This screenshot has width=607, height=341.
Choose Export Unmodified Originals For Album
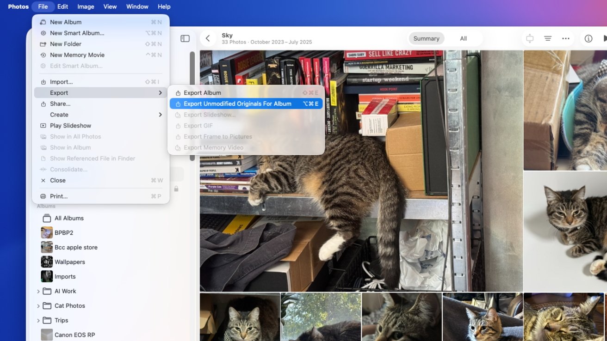(x=237, y=104)
